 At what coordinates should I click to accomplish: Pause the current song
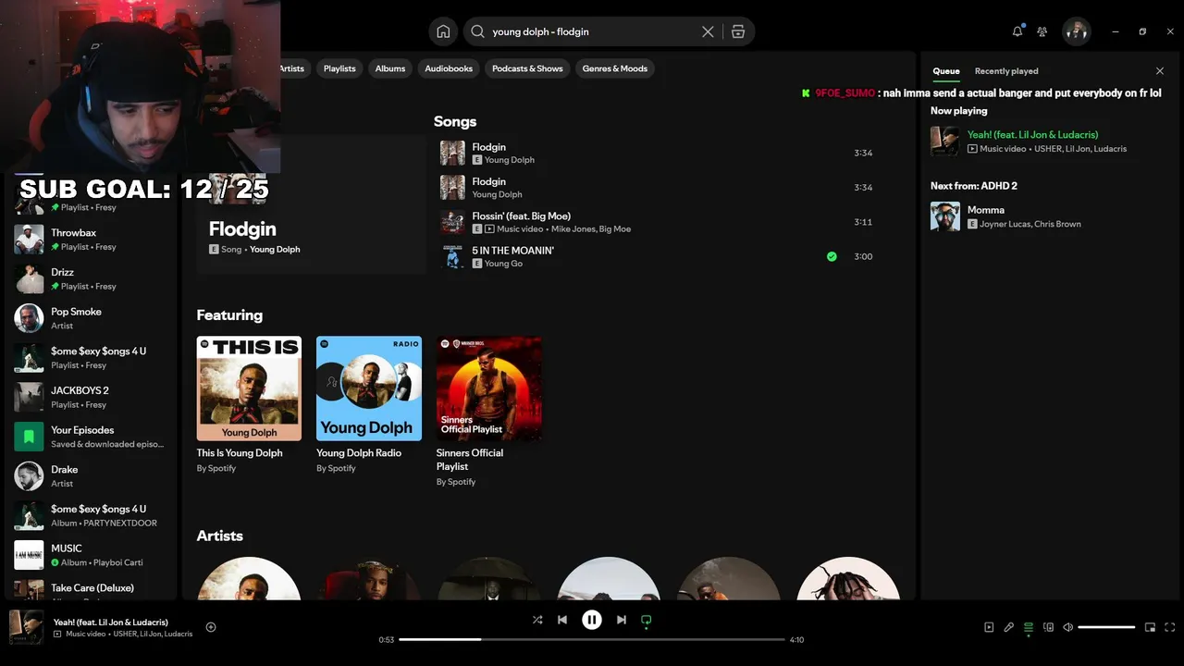click(x=592, y=620)
